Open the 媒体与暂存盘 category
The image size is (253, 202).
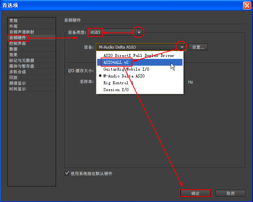[32, 66]
